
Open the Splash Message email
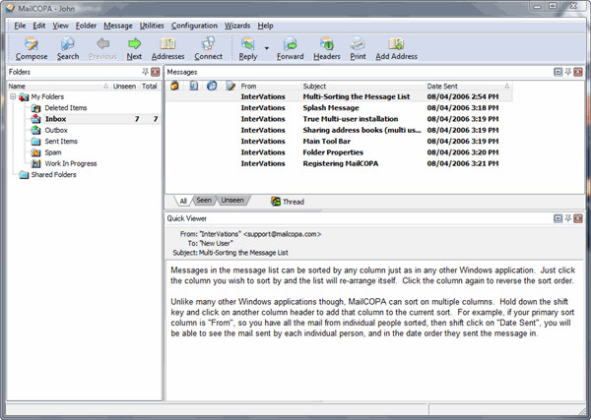(339, 108)
